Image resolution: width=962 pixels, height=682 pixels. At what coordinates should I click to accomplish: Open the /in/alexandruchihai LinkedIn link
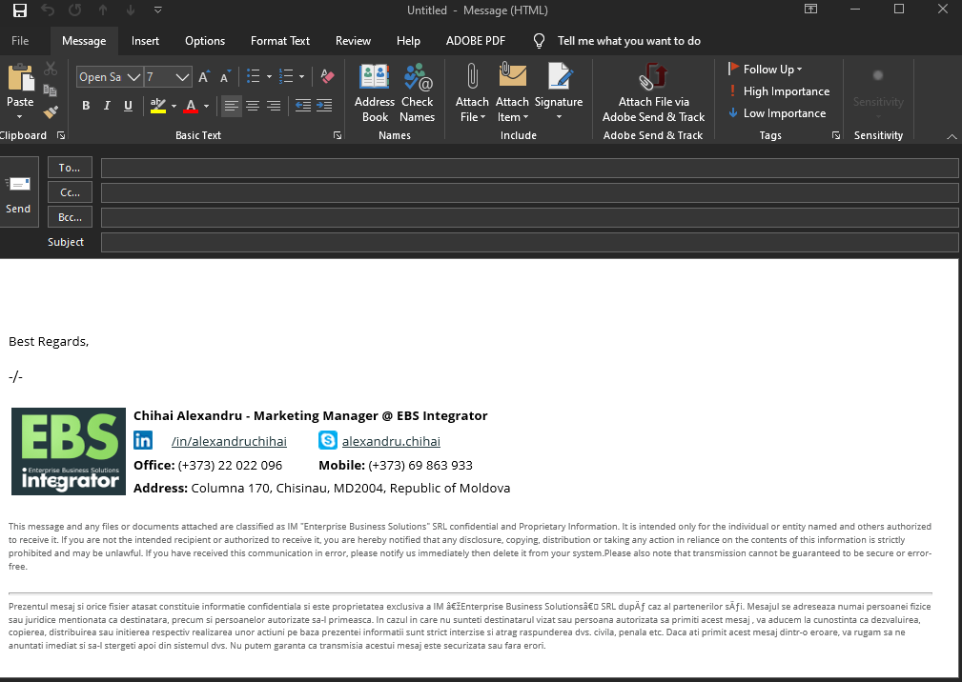pos(229,441)
